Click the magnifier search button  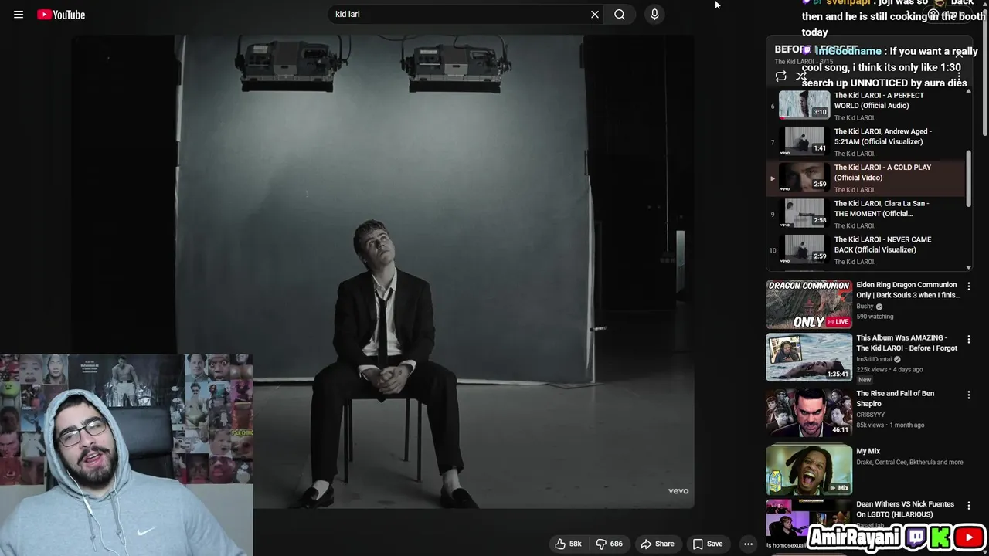click(x=620, y=14)
